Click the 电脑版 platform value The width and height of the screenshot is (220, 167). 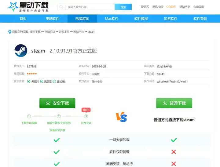96,74
